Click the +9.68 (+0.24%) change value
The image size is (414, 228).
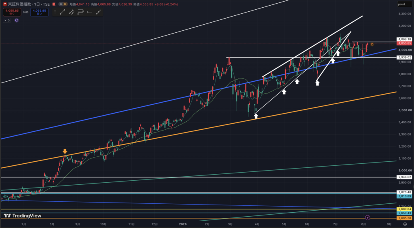tap(165, 4)
